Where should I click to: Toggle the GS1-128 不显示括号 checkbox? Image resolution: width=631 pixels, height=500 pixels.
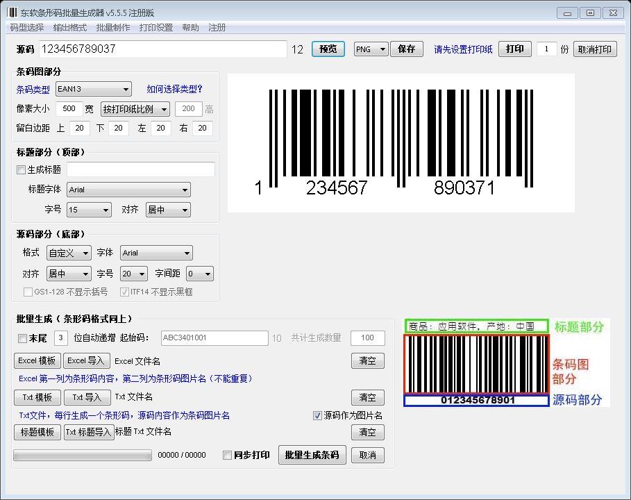[28, 292]
